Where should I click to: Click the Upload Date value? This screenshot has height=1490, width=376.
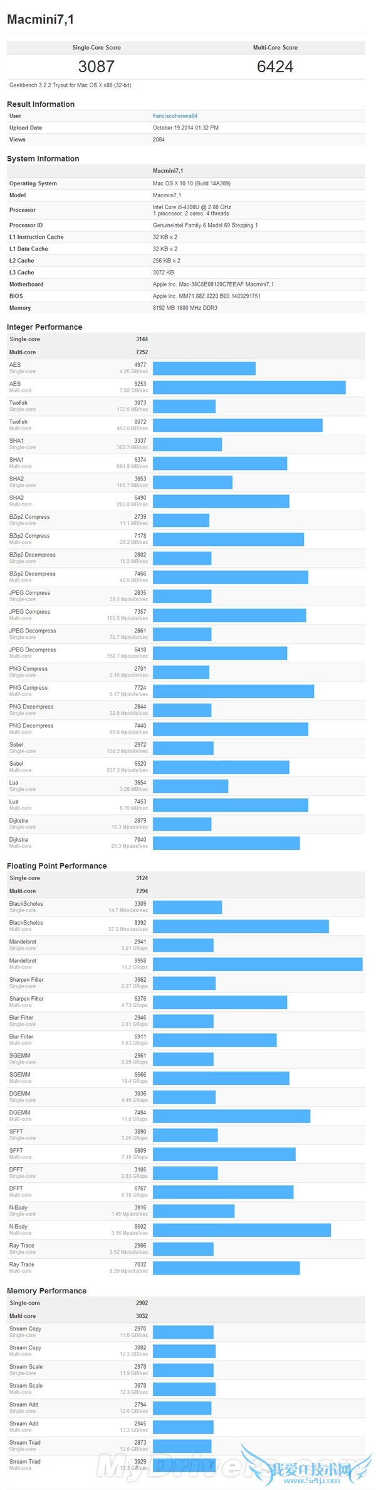click(185, 128)
